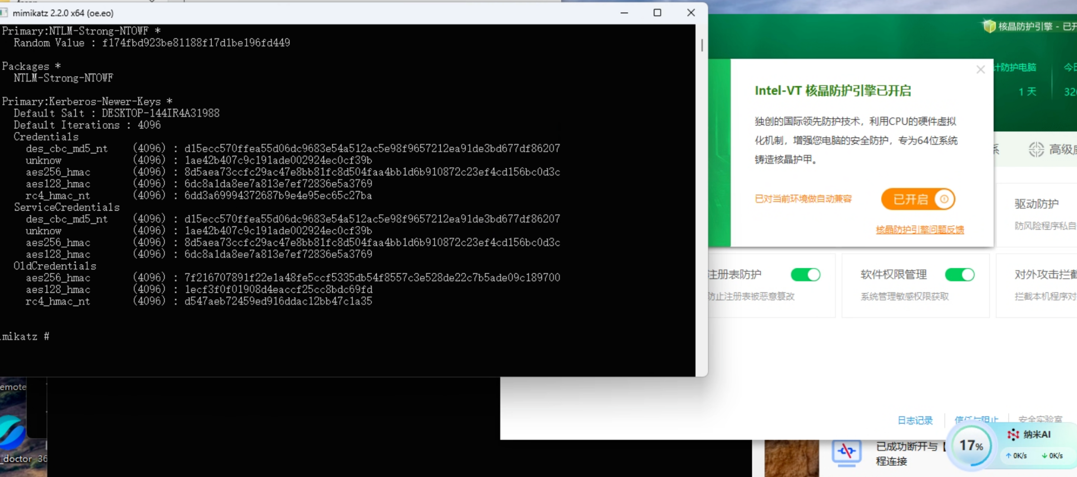This screenshot has width=1077, height=477.
Task: Minimize the mimikatz window
Action: tap(624, 13)
